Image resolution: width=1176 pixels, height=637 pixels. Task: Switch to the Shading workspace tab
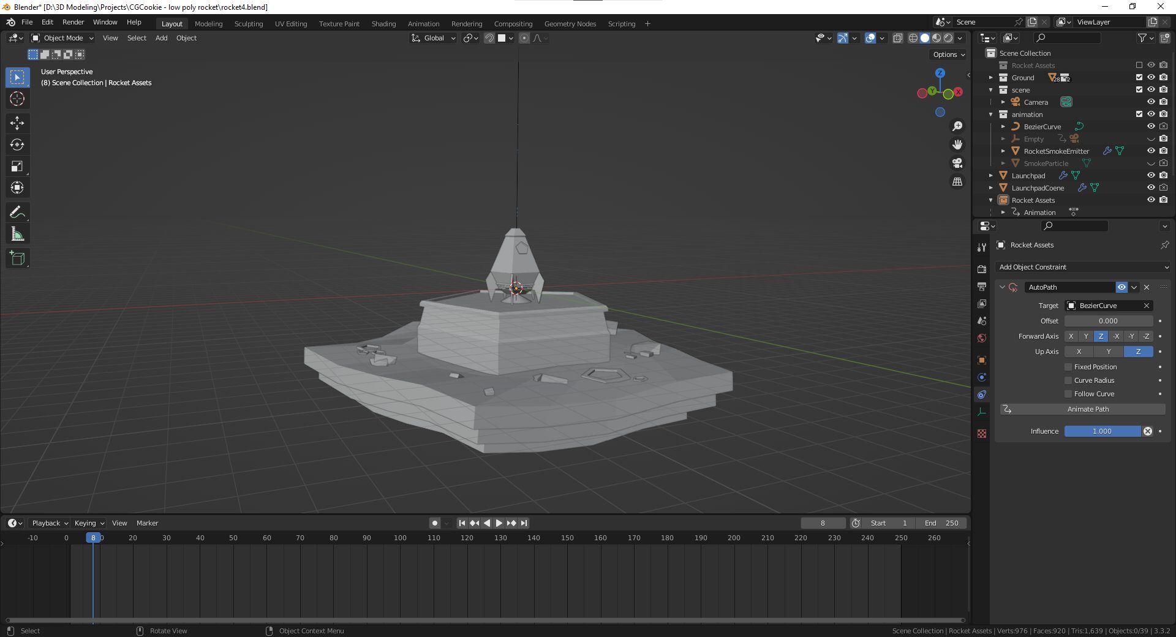[383, 24]
